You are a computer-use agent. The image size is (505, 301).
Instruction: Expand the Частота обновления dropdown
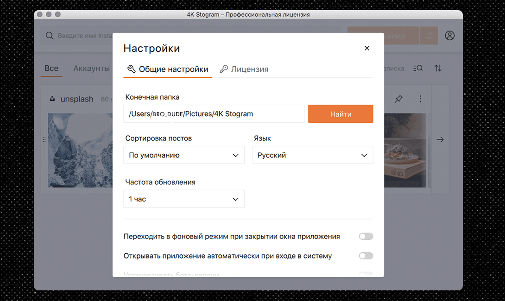coord(184,199)
